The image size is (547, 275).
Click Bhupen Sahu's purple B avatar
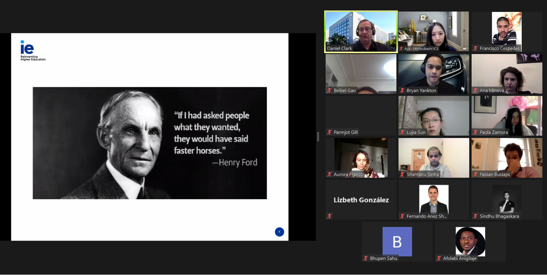pos(397,241)
